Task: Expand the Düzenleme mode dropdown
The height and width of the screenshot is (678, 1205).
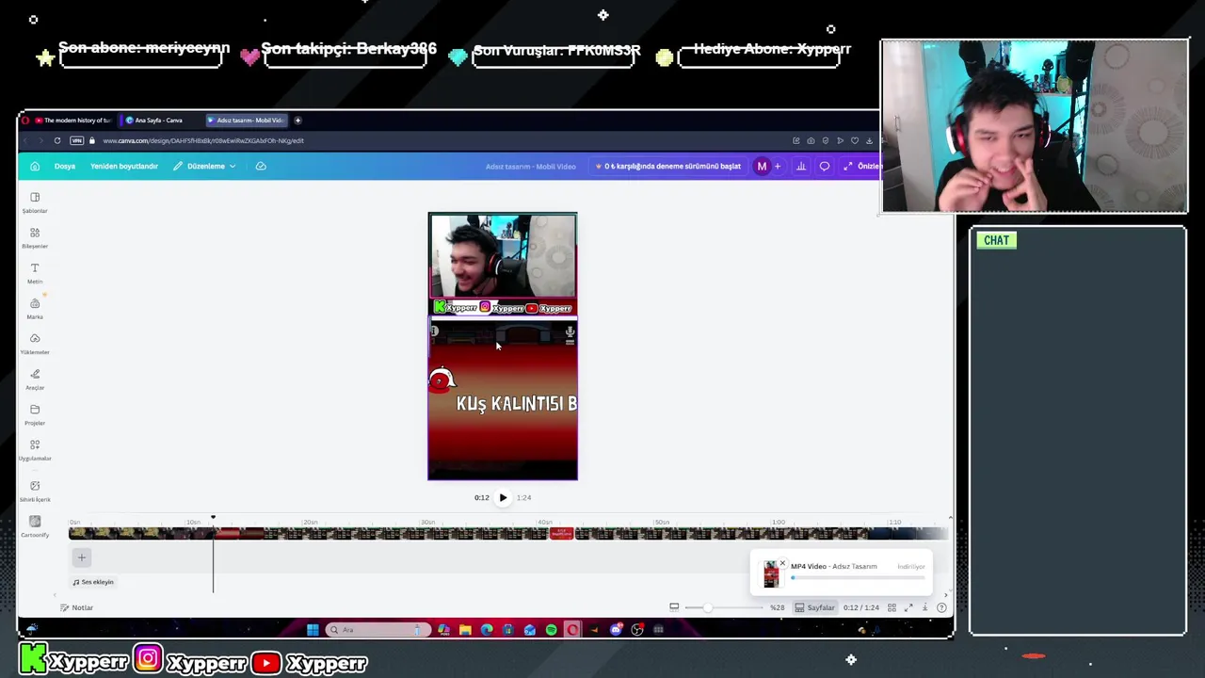Action: (204, 166)
